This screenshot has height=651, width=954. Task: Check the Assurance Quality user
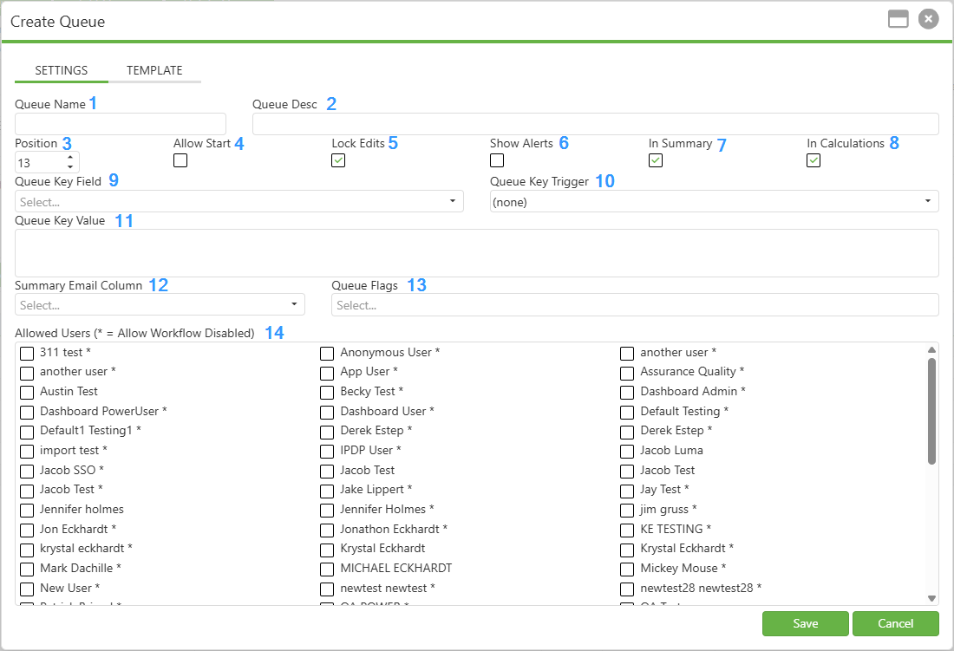tap(627, 373)
